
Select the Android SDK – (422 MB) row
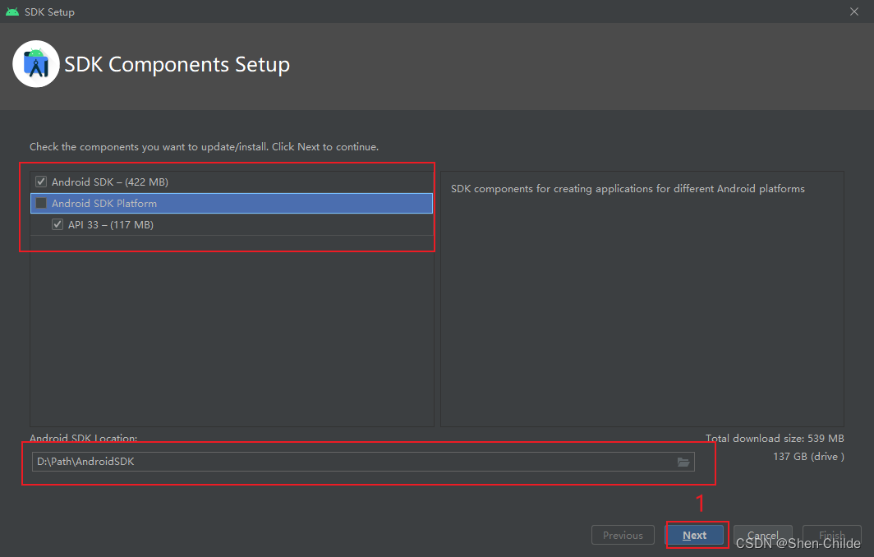232,182
